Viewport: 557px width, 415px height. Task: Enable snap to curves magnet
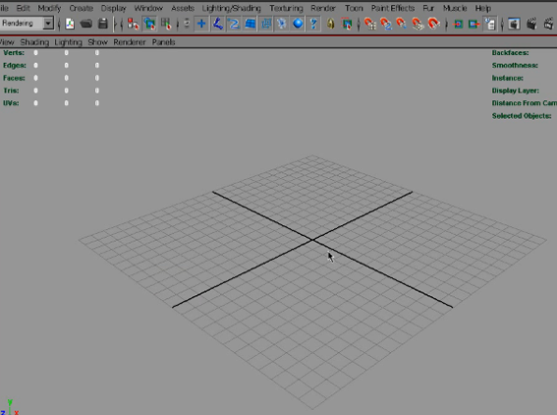(x=386, y=24)
